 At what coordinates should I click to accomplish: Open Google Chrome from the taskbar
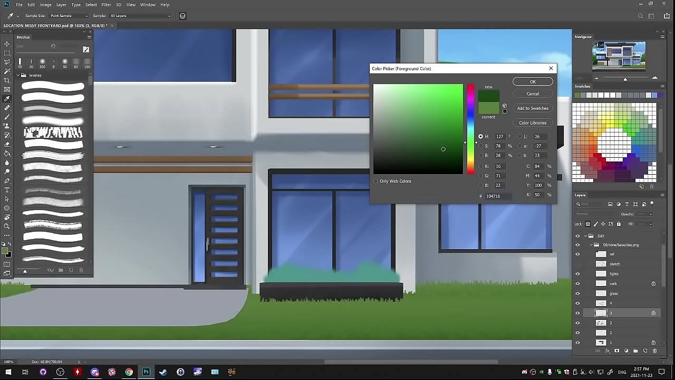(129, 372)
